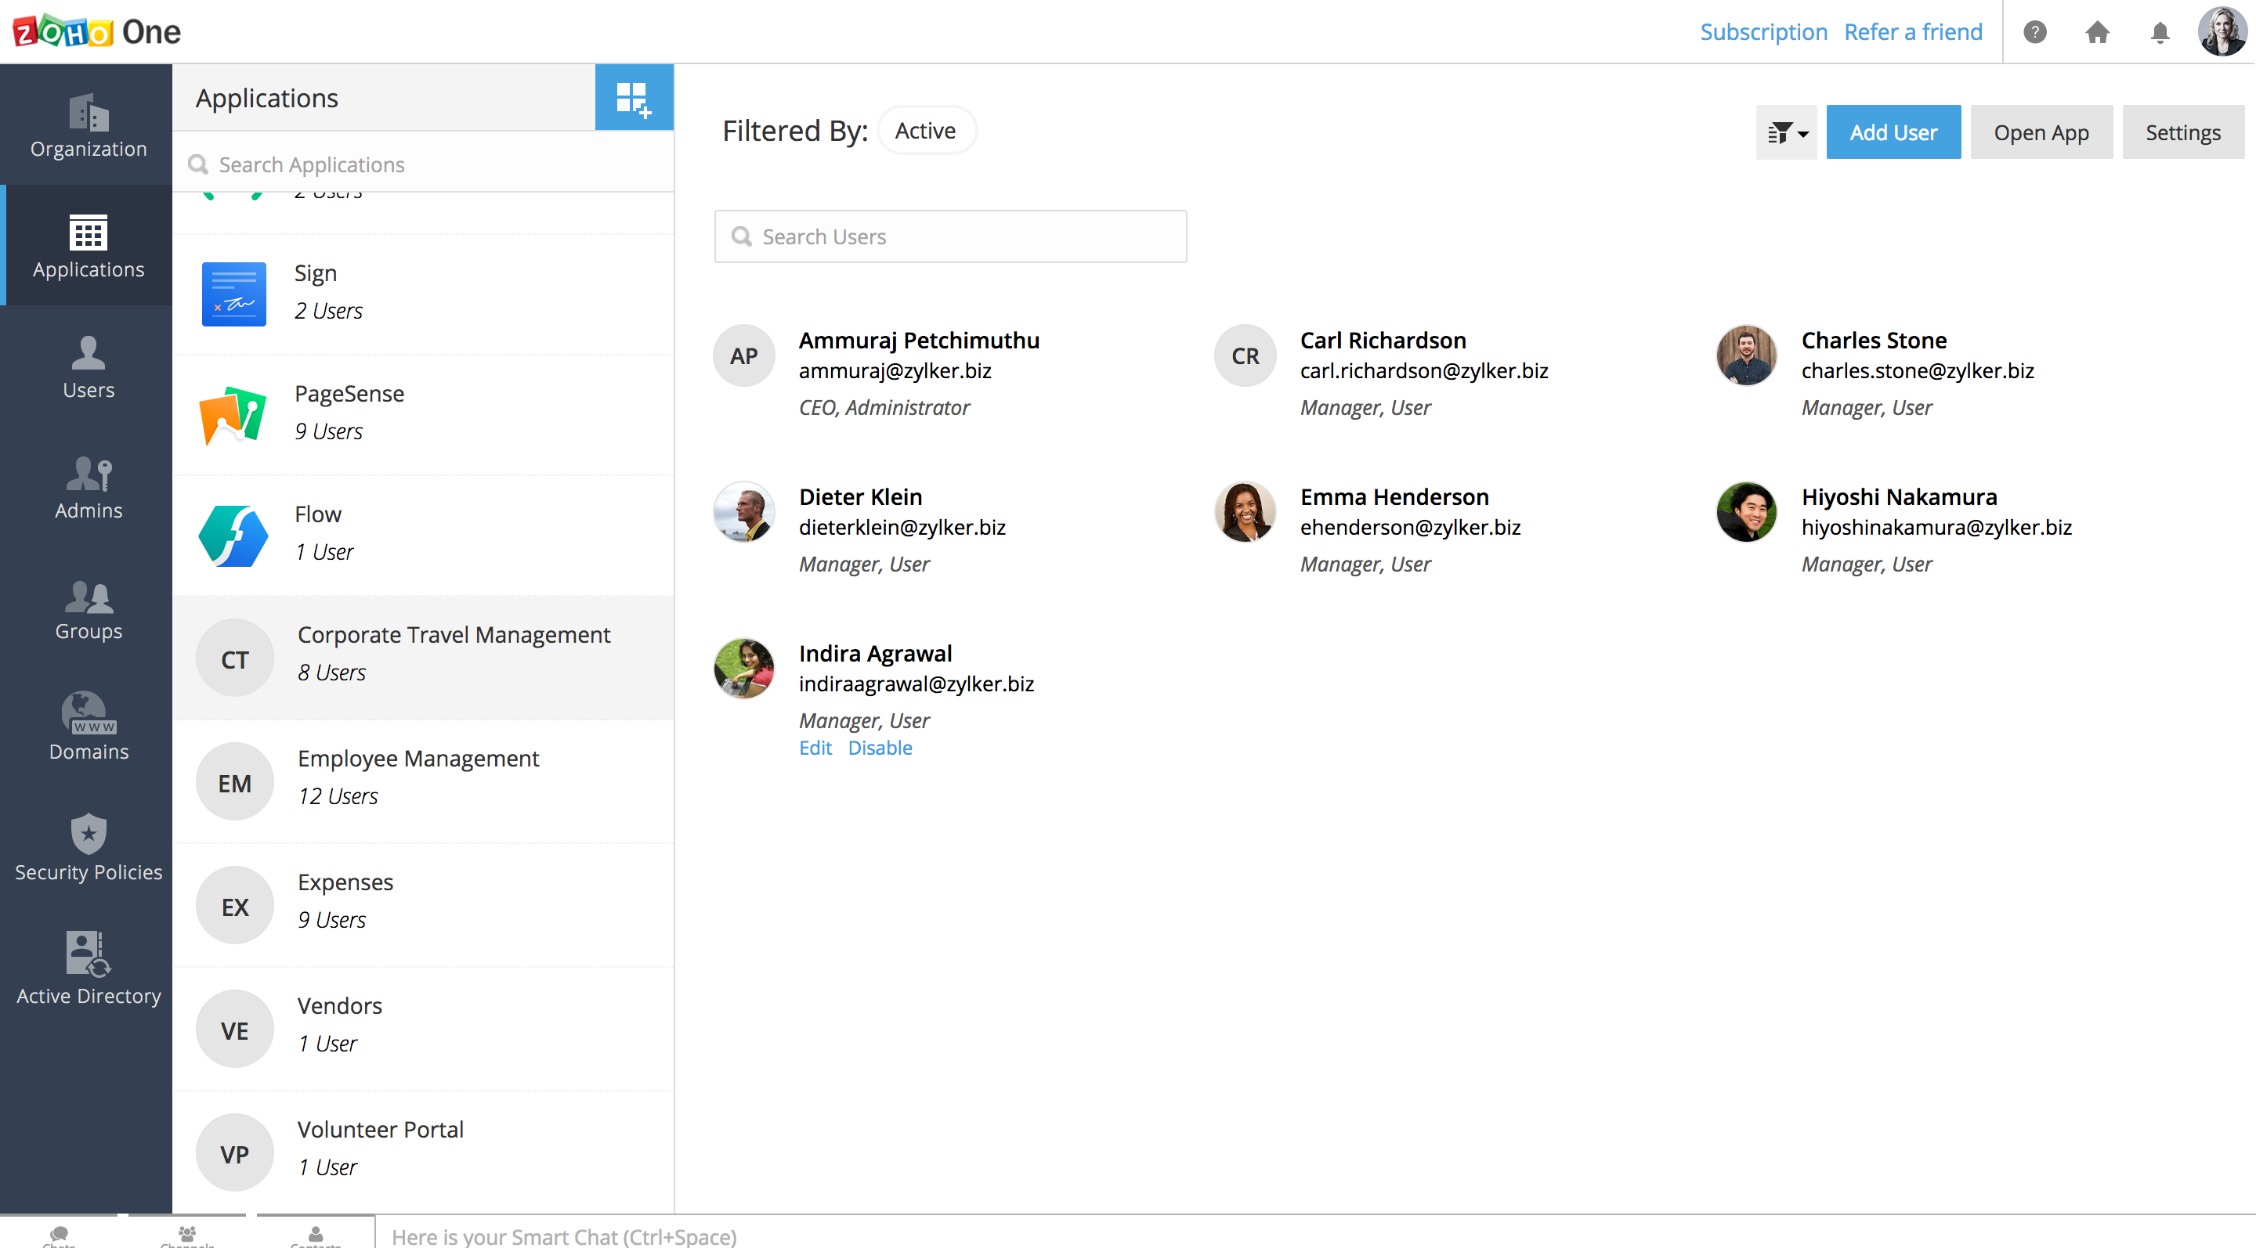This screenshot has width=2256, height=1248.
Task: Switch to the Channels tab
Action: point(186,1234)
